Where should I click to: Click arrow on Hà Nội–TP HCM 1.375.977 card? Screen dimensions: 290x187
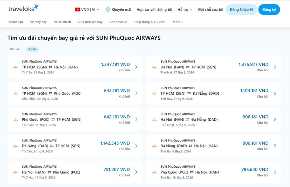pyautogui.click(x=275, y=67)
